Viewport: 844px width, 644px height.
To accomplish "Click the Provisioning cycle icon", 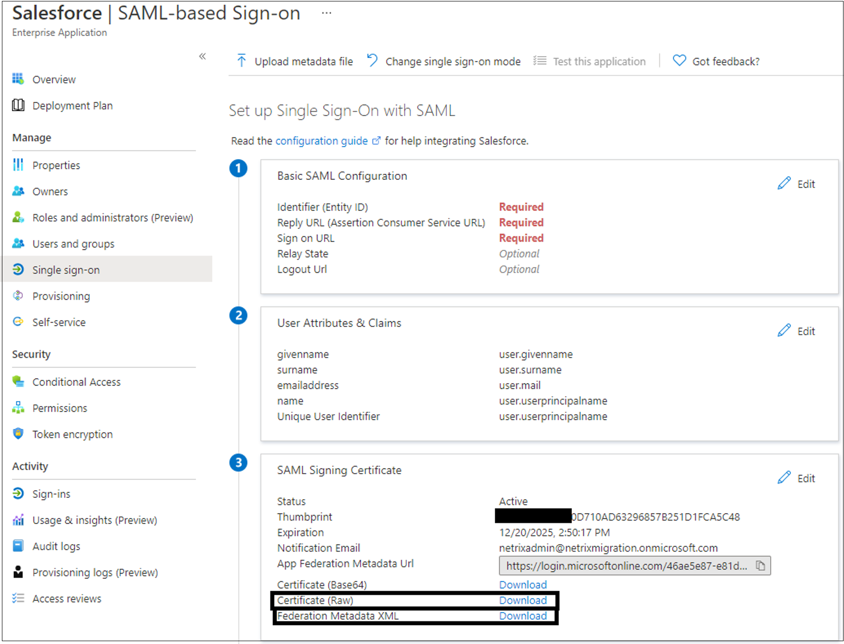I will tap(18, 296).
